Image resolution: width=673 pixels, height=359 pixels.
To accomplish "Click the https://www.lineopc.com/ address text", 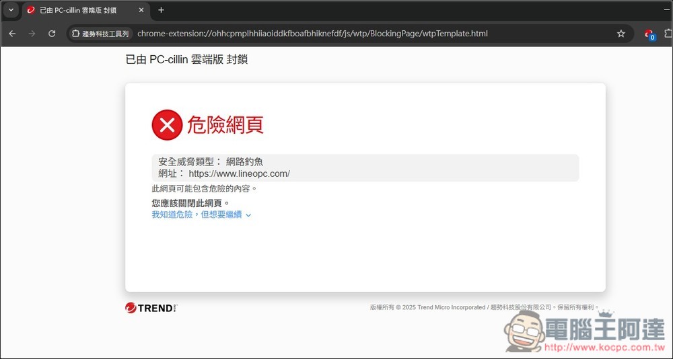I will pyautogui.click(x=240, y=173).
